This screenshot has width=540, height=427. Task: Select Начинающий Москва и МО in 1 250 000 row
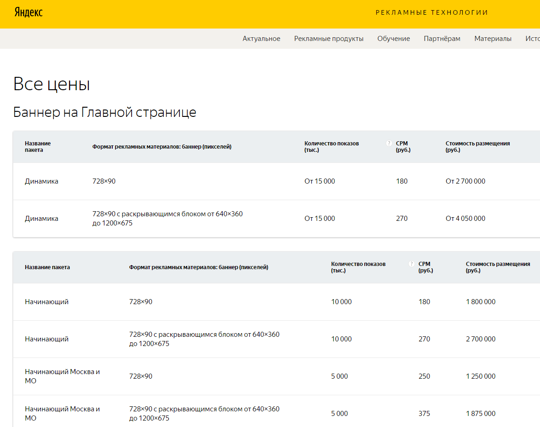pyautogui.click(x=63, y=376)
